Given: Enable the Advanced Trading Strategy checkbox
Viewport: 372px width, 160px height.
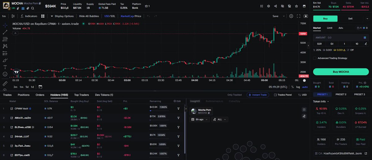Looking at the screenshot, I should (x=315, y=58).
